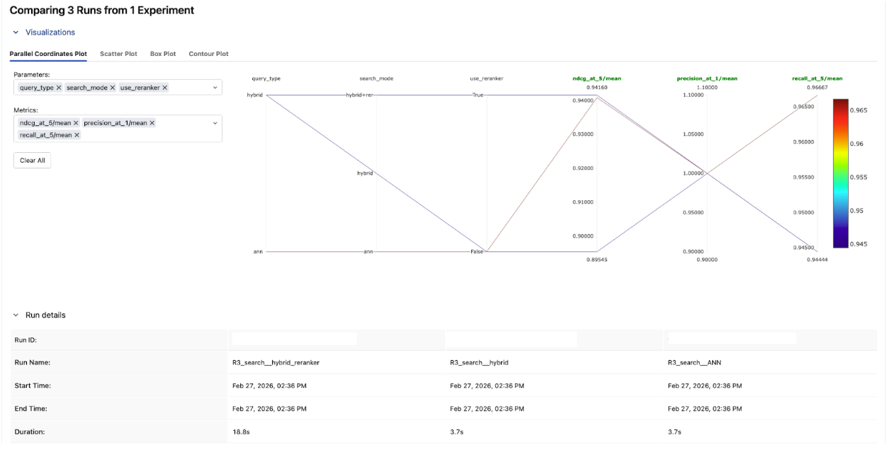The height and width of the screenshot is (450, 887).
Task: Select the Parallel Coordinates Plot tab
Action: (x=48, y=54)
